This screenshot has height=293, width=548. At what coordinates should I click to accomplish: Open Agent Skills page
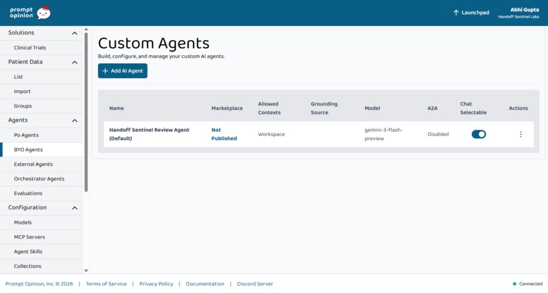point(41,252)
